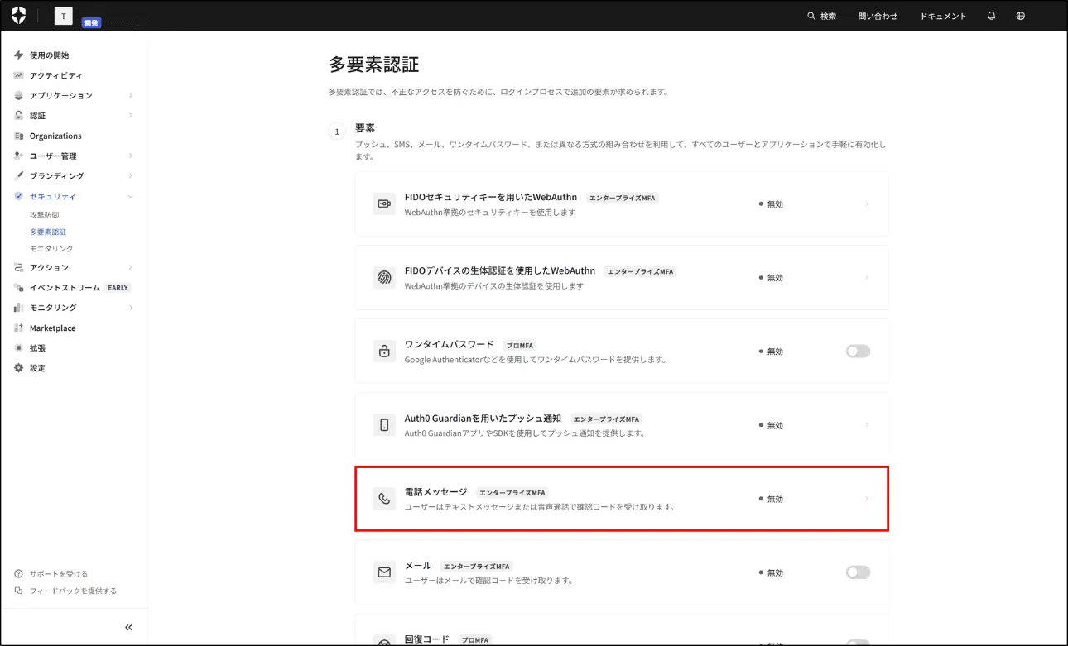Open the tenant selector T avatar
Image resolution: width=1068 pixels, height=646 pixels.
(63, 16)
